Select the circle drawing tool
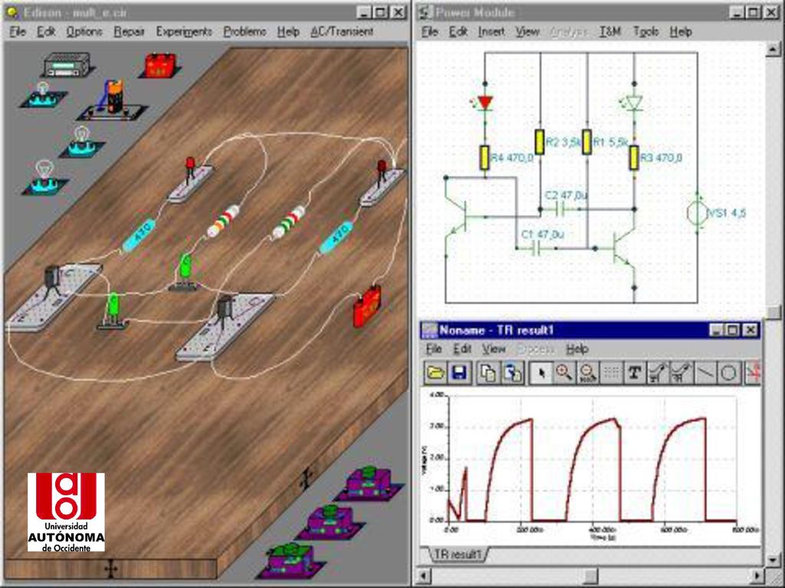 click(x=729, y=373)
